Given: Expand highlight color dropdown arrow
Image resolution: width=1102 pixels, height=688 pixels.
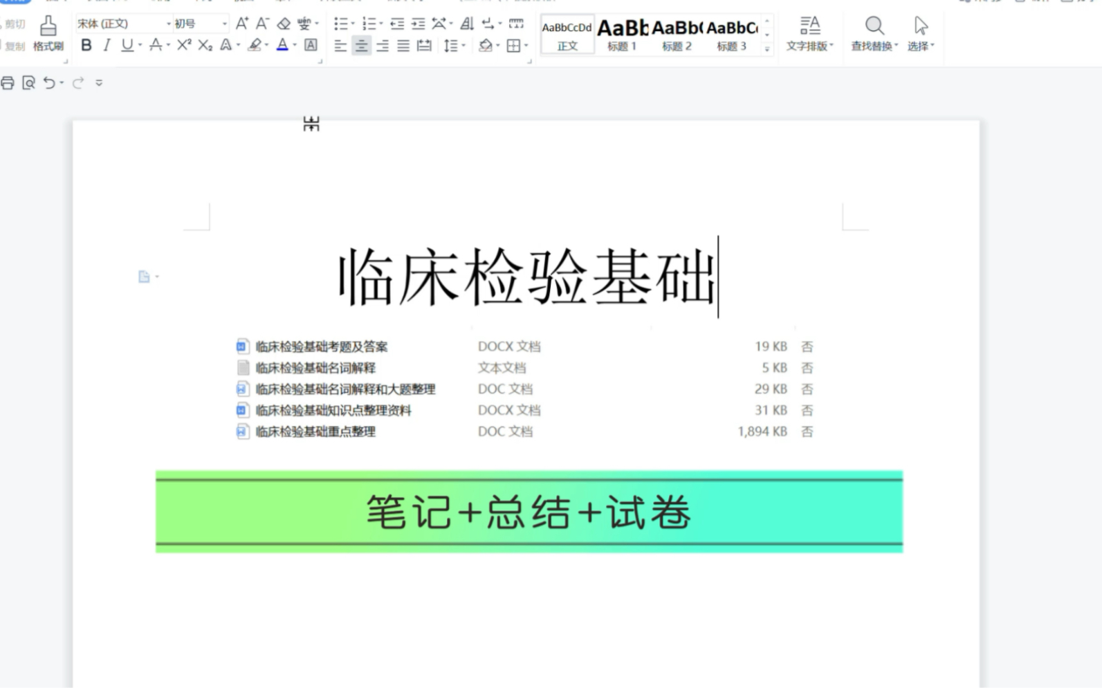Looking at the screenshot, I should tap(267, 46).
